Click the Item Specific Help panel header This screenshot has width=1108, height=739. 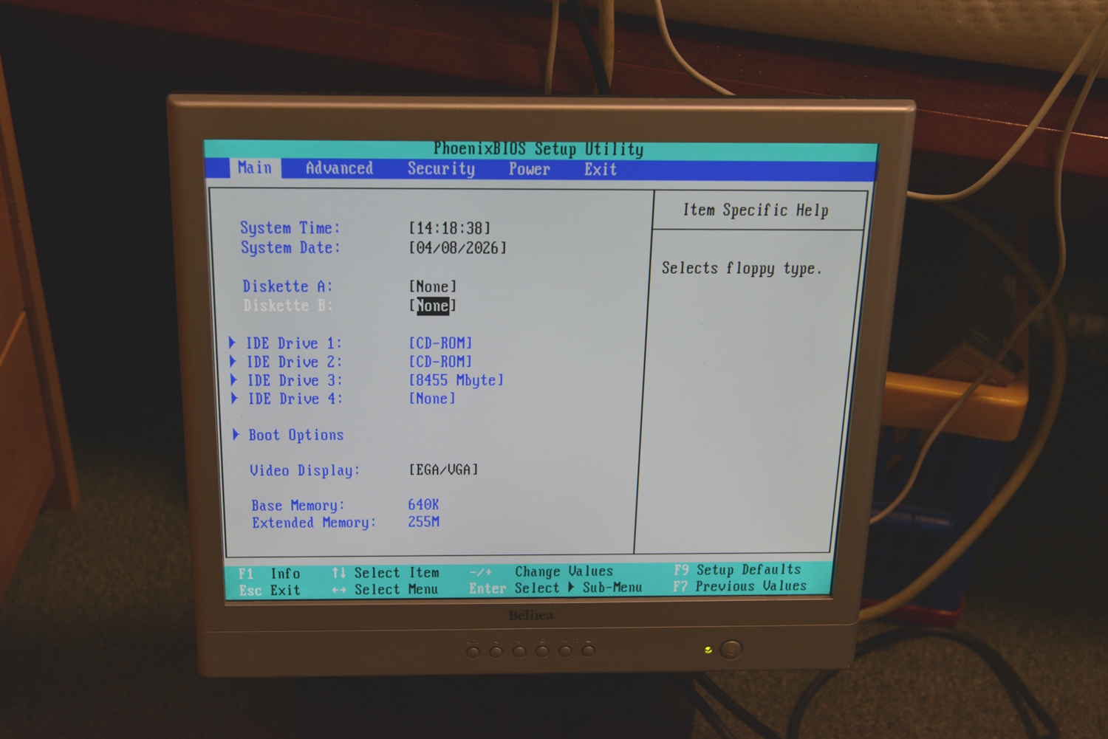pyautogui.click(x=756, y=210)
